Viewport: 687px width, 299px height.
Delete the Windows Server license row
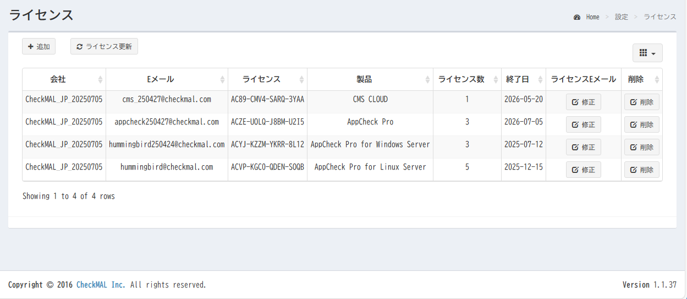[641, 147]
